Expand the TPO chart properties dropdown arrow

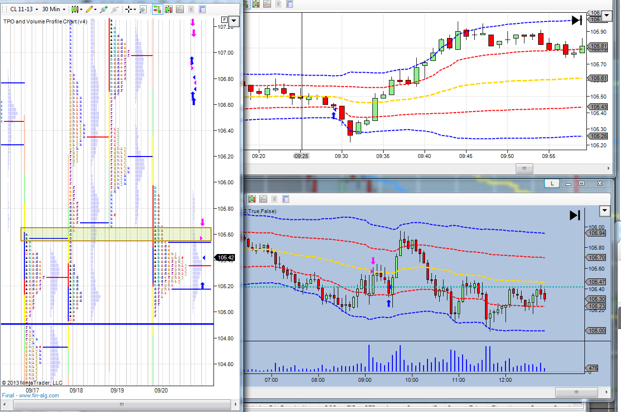[x=233, y=20]
